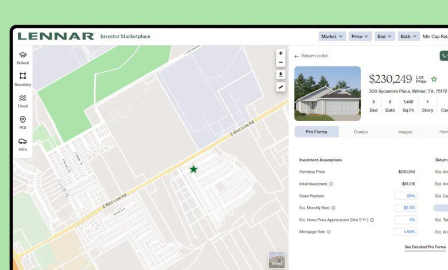Toggle the Flood map layer
448x270 pixels.
pos(22,102)
